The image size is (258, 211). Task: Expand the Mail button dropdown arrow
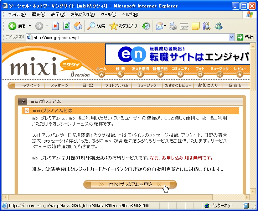(165, 26)
